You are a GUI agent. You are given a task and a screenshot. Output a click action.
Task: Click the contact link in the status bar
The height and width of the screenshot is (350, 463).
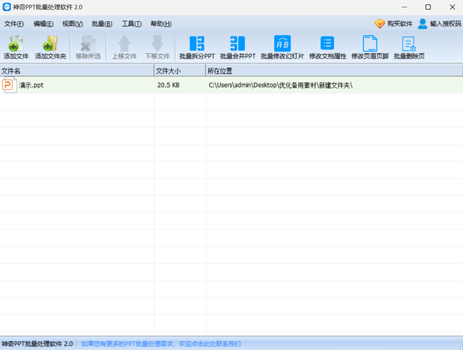pyautogui.click(x=163, y=343)
